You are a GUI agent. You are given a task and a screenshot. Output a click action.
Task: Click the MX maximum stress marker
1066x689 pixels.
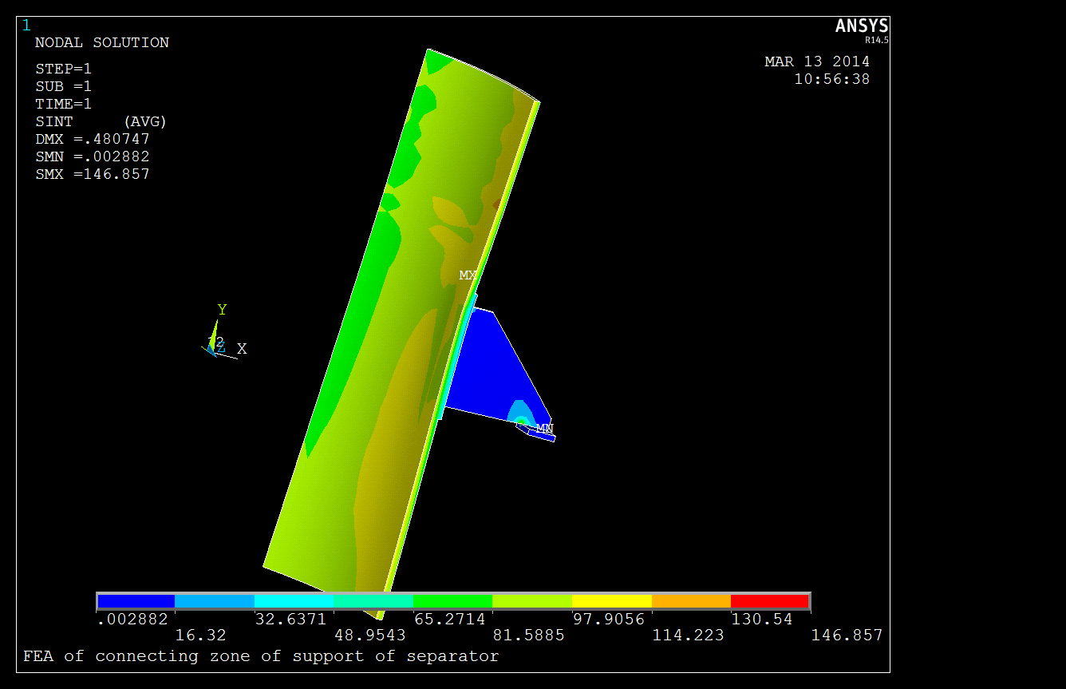coord(468,275)
